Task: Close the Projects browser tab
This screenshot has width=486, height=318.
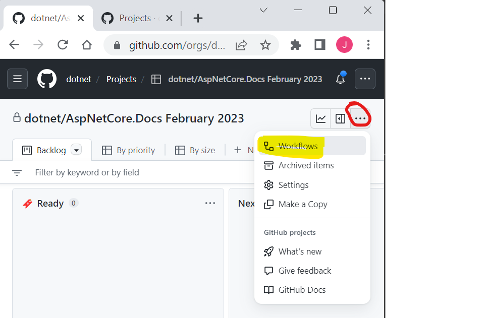Action: pyautogui.click(x=169, y=18)
